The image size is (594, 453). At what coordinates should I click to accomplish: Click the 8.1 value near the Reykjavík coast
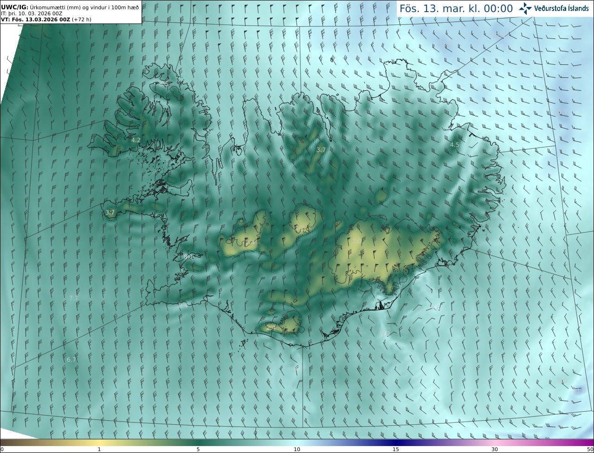coord(188,257)
